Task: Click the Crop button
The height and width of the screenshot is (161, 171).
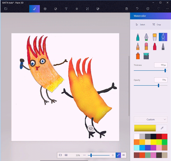Action: pyautogui.click(x=157, y=25)
